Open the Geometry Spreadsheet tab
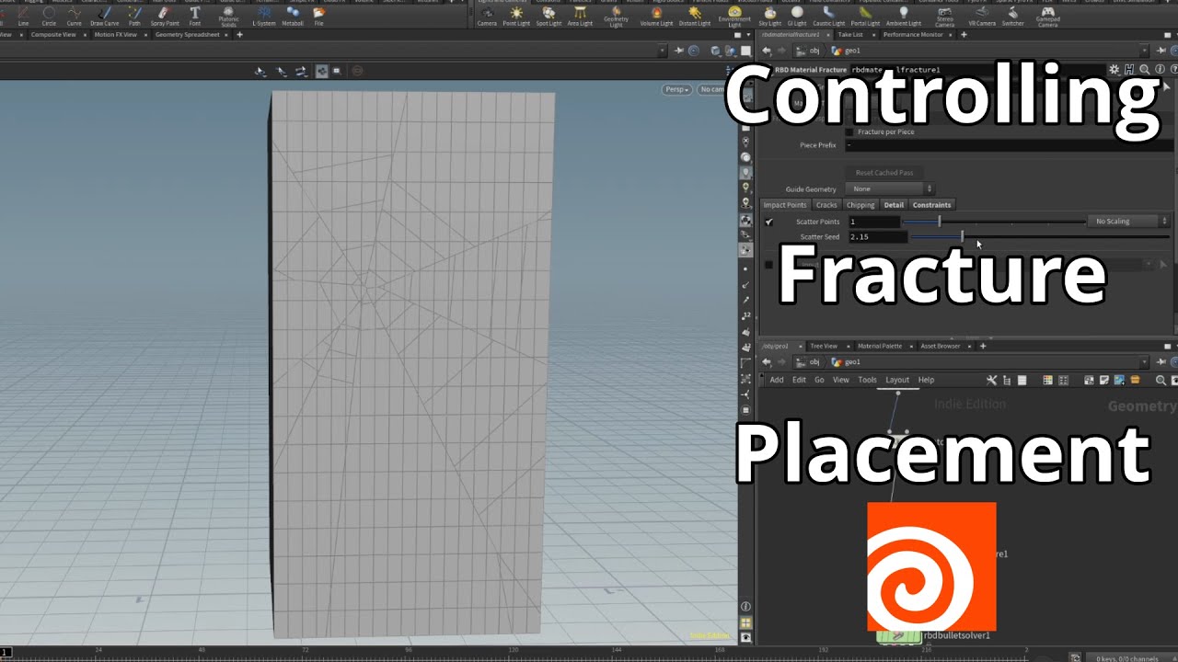This screenshot has width=1178, height=662. pyautogui.click(x=187, y=34)
